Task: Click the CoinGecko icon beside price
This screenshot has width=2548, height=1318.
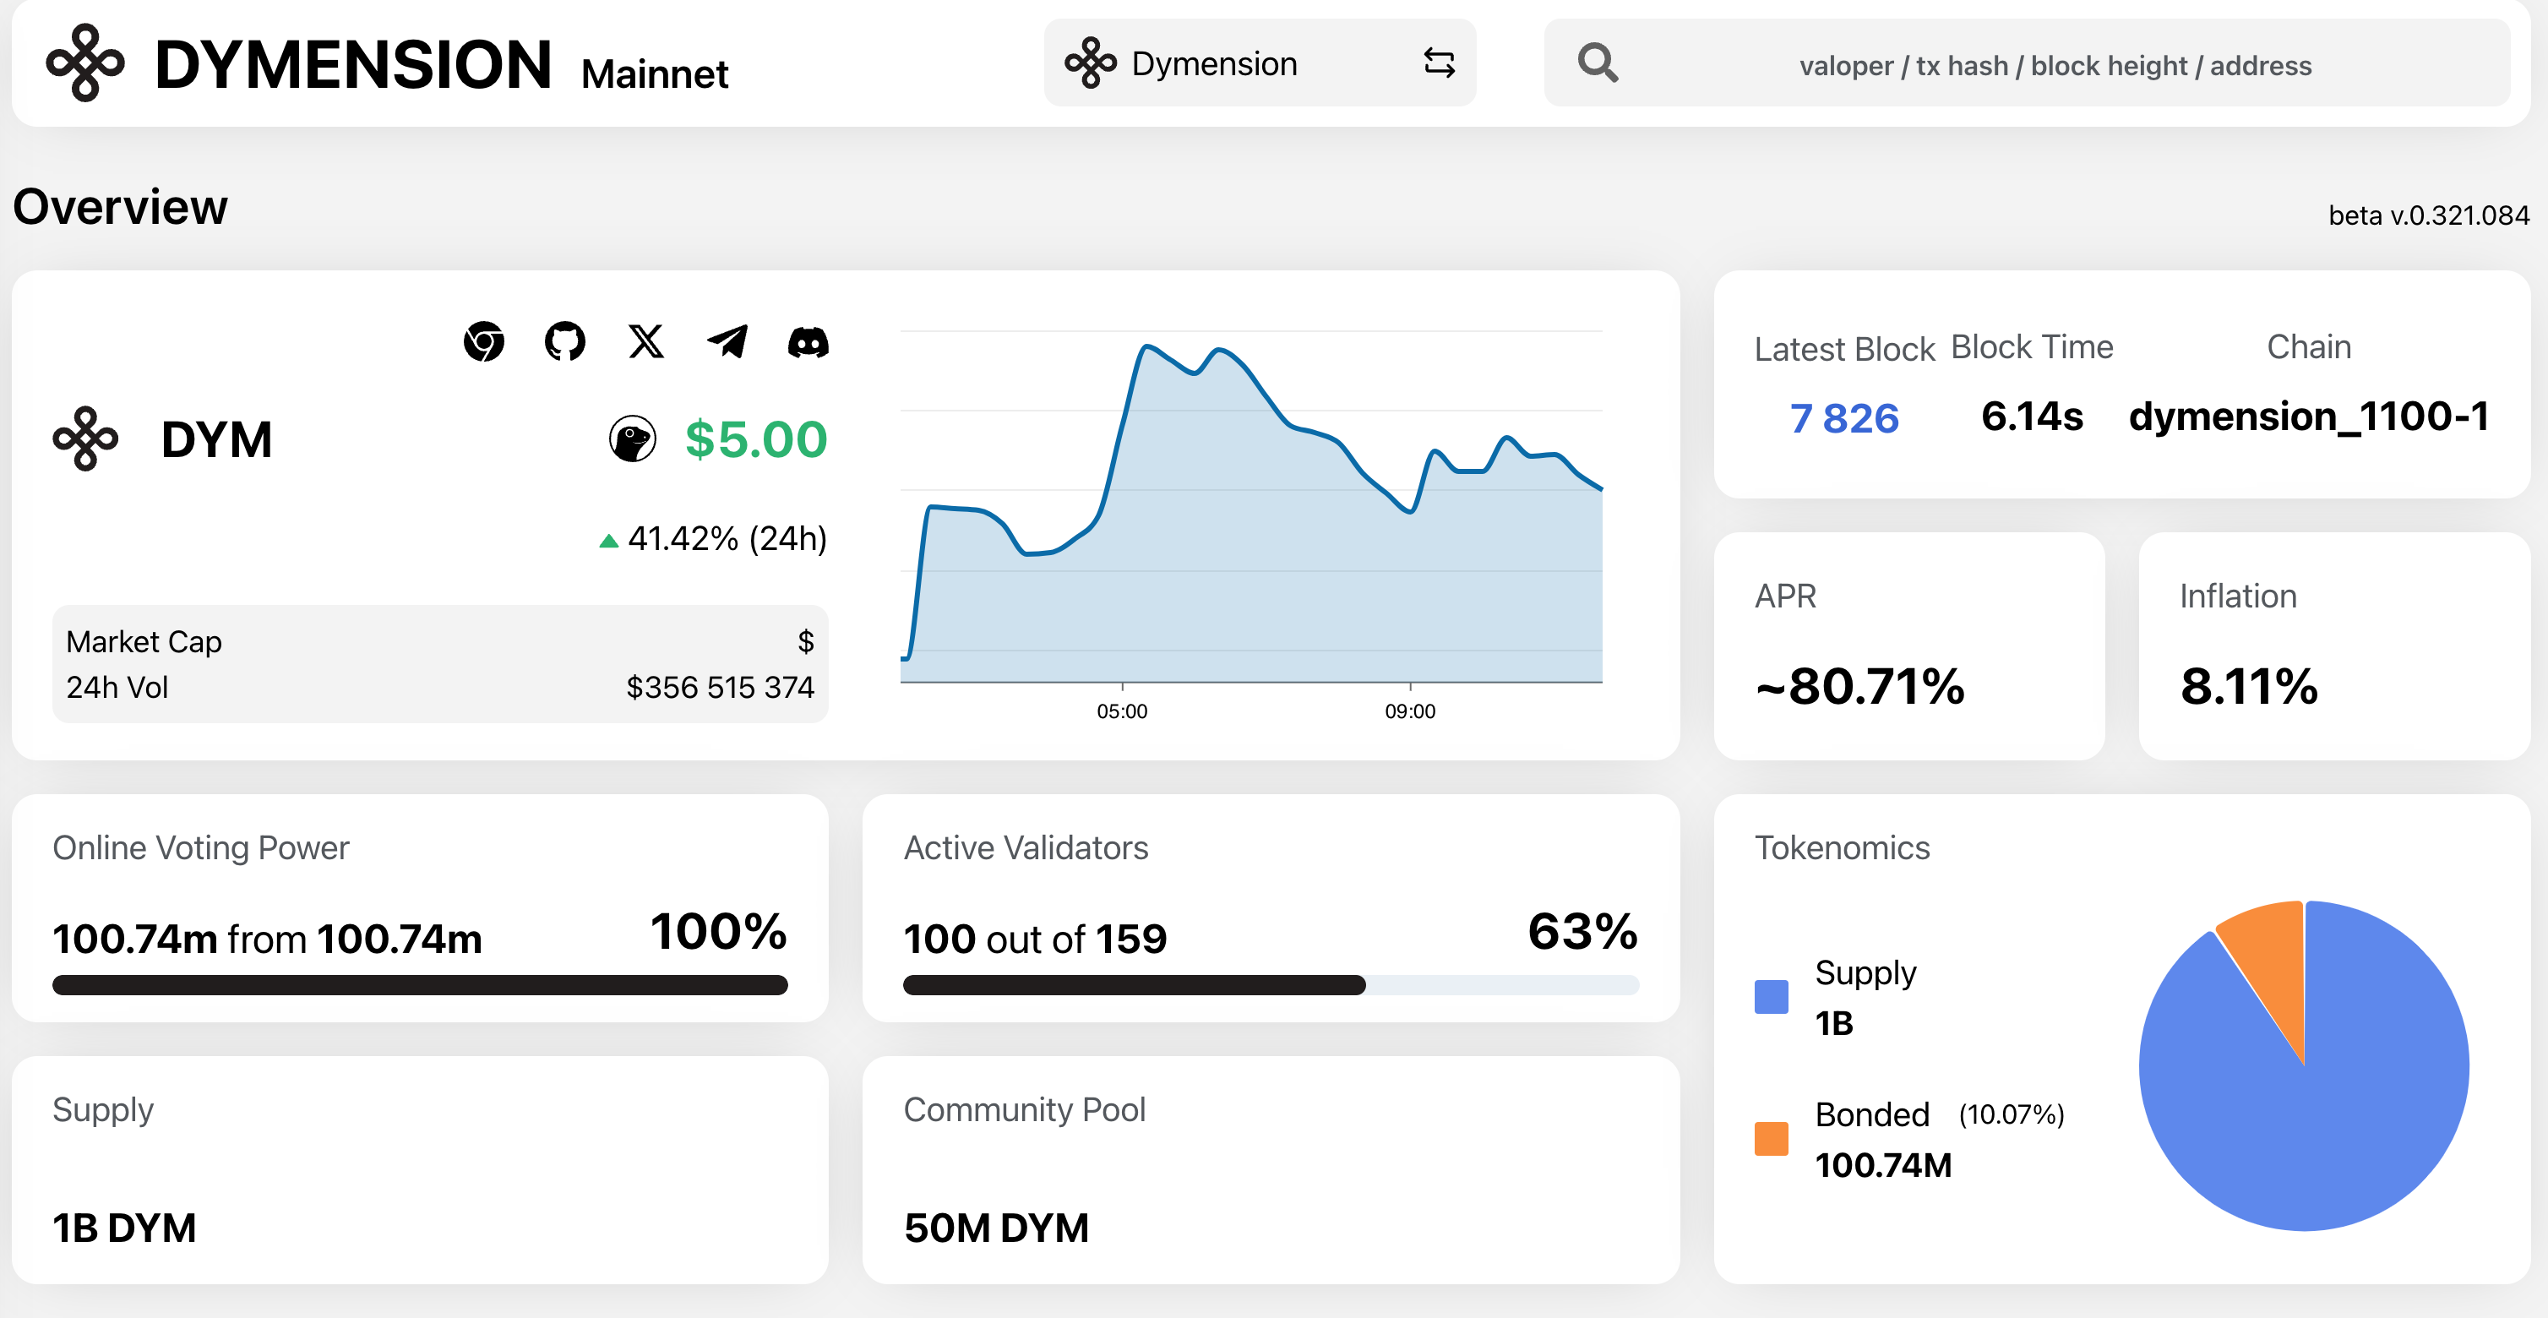Action: tap(632, 439)
